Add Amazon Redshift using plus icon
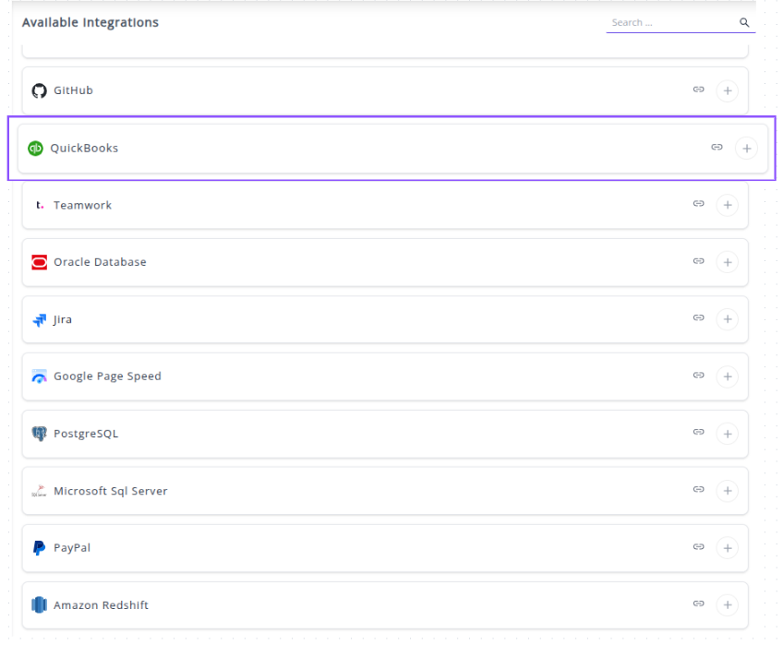This screenshot has width=783, height=645. pyautogui.click(x=727, y=605)
